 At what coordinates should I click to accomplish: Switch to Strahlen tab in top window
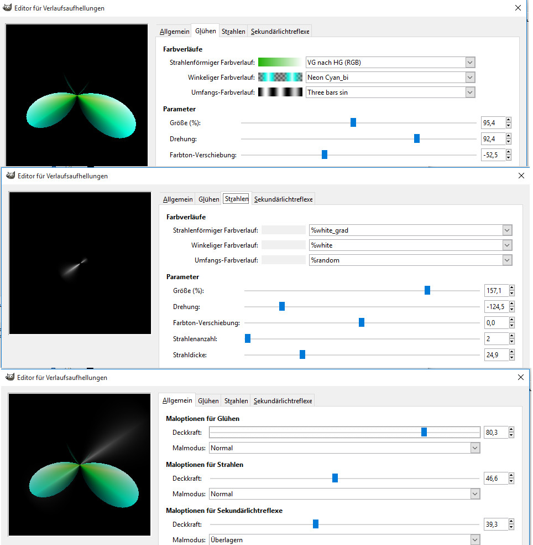click(233, 31)
